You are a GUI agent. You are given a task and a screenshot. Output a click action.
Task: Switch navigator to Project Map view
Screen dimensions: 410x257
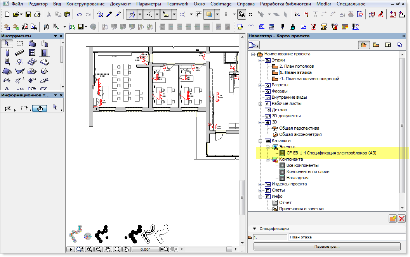click(363, 45)
